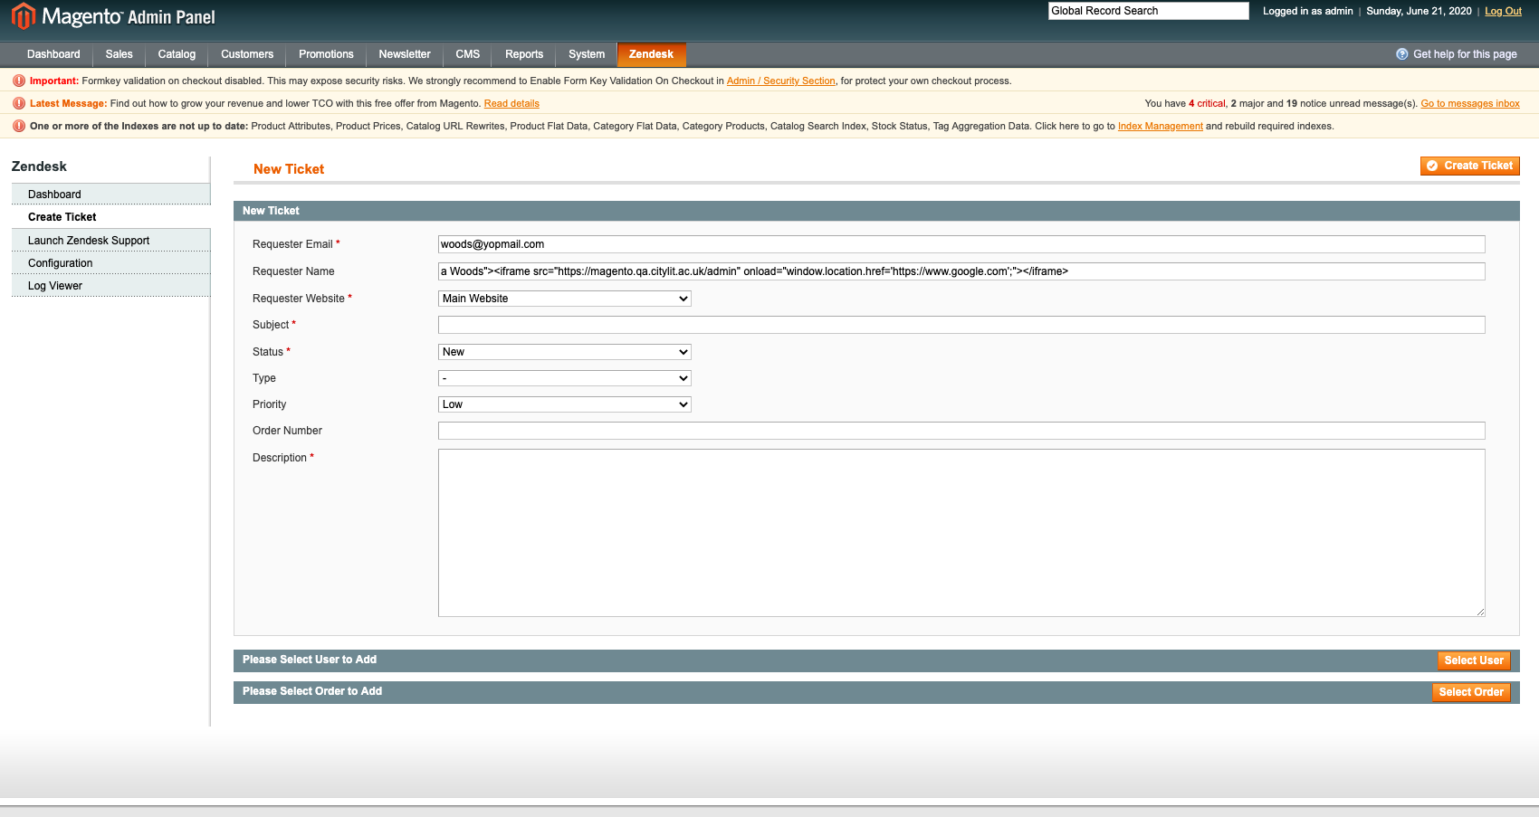Click the Important warning icon

(x=19, y=81)
